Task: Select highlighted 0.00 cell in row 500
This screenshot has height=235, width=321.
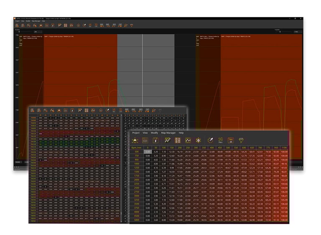Action: 148,152
